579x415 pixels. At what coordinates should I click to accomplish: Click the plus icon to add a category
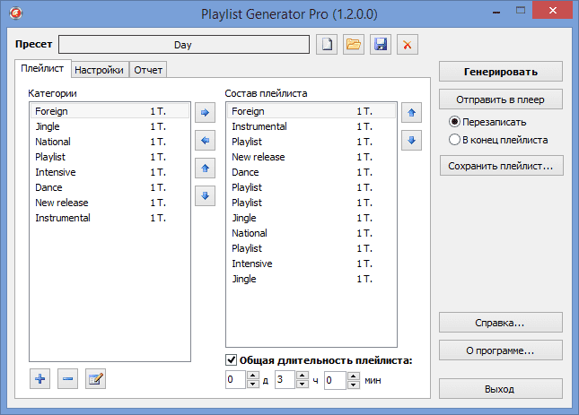click(39, 379)
